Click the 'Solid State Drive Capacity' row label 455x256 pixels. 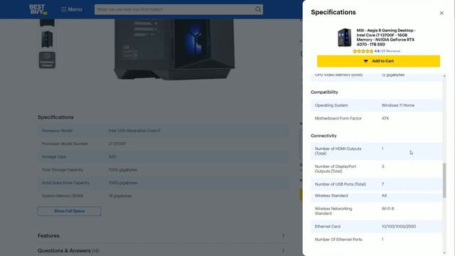click(x=65, y=183)
